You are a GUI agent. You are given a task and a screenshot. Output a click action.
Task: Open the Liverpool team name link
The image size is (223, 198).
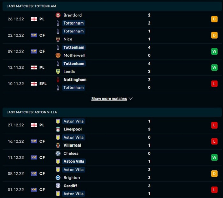tap(73, 129)
